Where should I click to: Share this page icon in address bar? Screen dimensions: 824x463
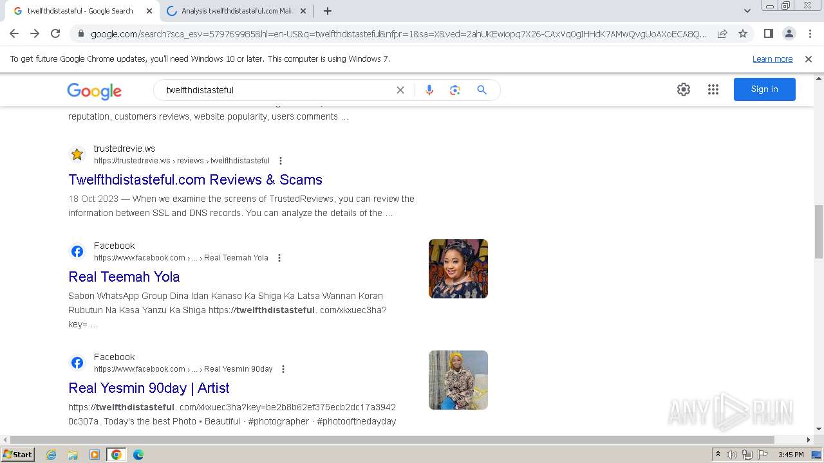722,33
